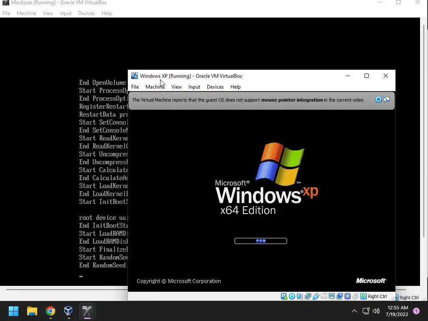Click the mouse pointer integration message text
Image resolution: width=428 pixels, height=321 pixels.
click(248, 100)
